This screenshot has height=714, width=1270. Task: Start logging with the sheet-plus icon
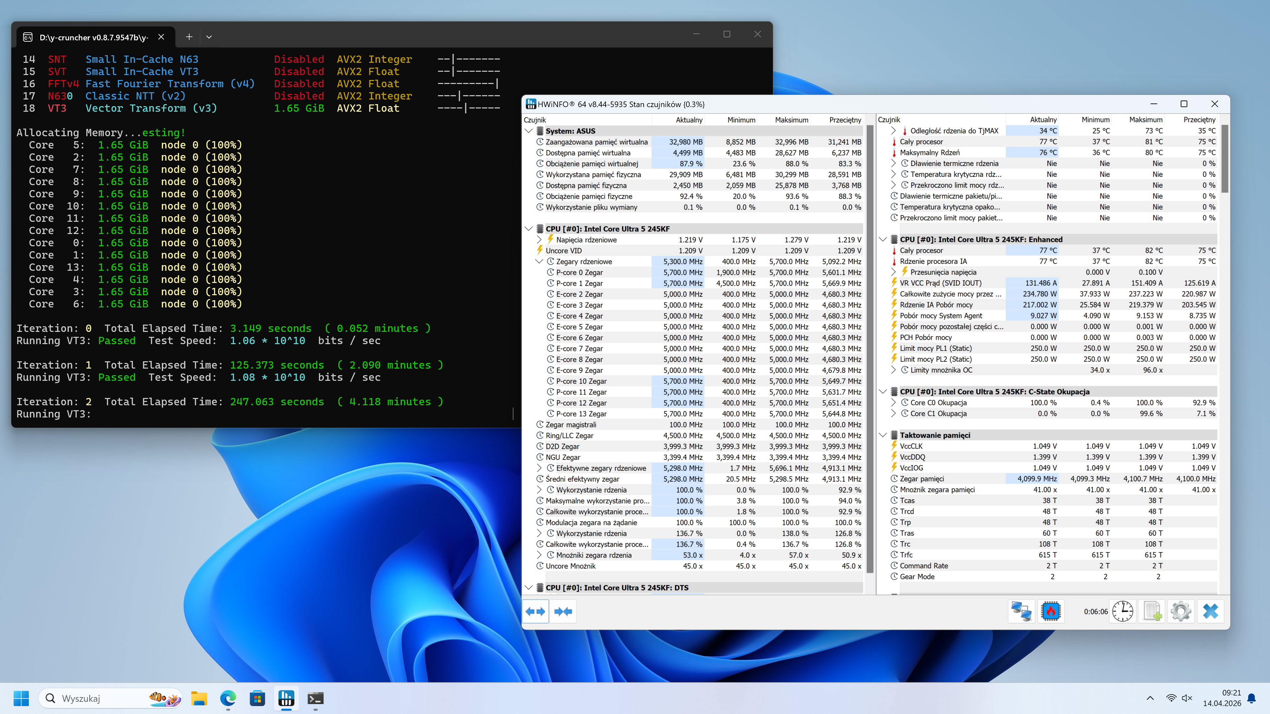point(1152,612)
